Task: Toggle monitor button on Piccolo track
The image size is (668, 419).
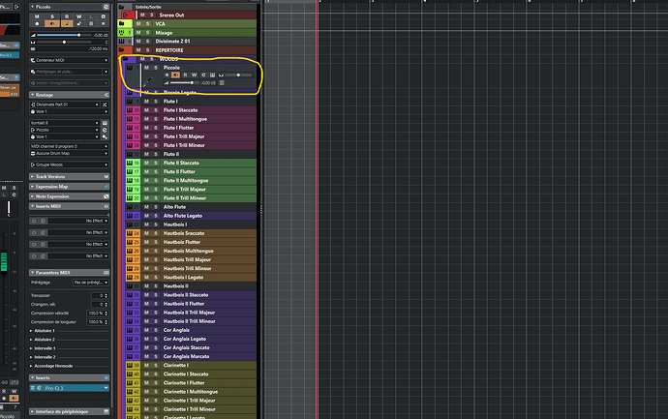Action: [175, 75]
